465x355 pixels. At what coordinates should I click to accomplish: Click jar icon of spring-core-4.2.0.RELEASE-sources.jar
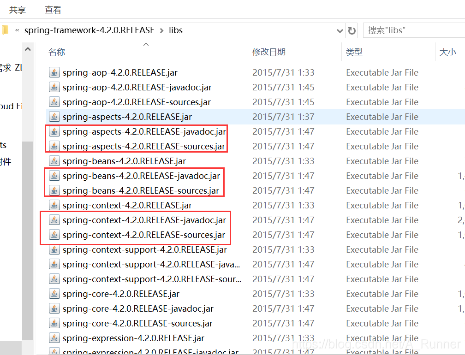tap(54, 323)
